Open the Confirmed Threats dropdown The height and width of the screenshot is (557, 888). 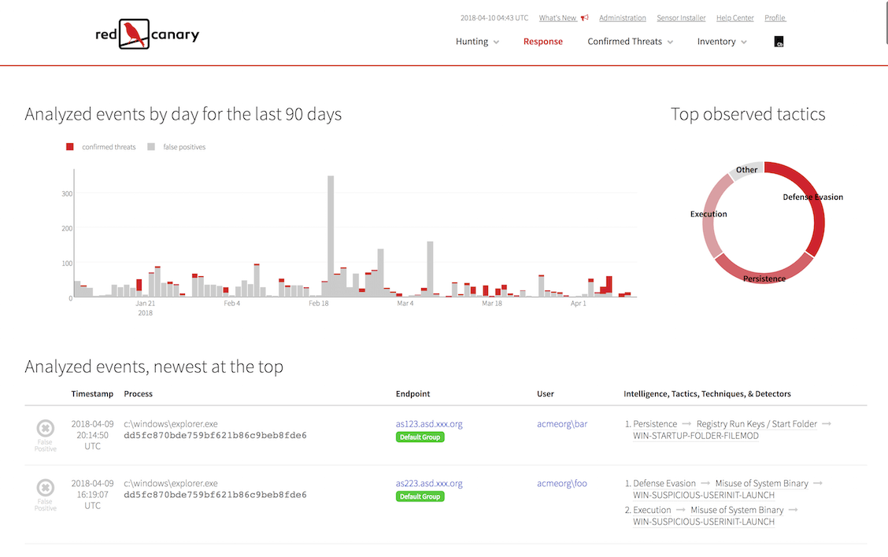pyautogui.click(x=630, y=42)
